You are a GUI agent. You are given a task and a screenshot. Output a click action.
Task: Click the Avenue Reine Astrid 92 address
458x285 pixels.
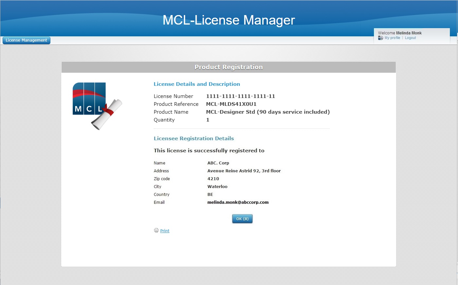coord(244,171)
